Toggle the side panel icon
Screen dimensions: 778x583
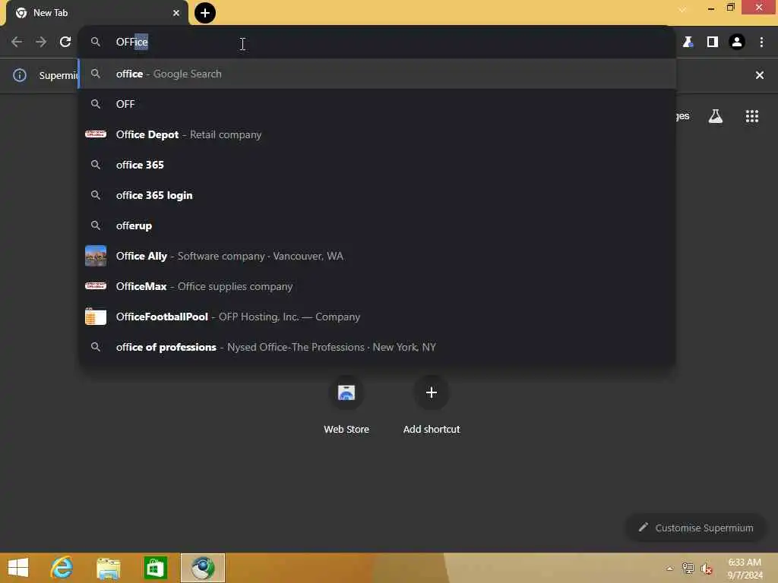pos(713,43)
